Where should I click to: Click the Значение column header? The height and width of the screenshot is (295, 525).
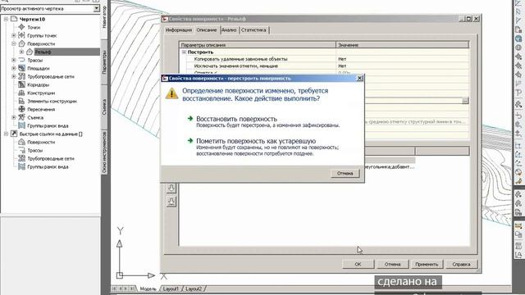tap(402, 45)
